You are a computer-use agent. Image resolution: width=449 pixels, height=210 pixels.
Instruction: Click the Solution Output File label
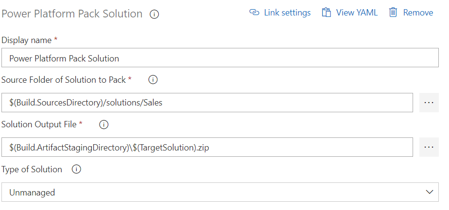pos(39,124)
